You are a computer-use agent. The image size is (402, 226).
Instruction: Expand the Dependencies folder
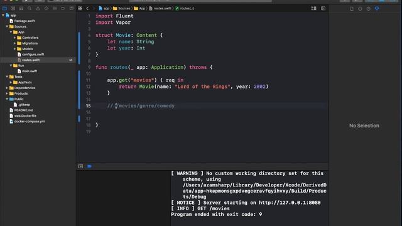7,88
